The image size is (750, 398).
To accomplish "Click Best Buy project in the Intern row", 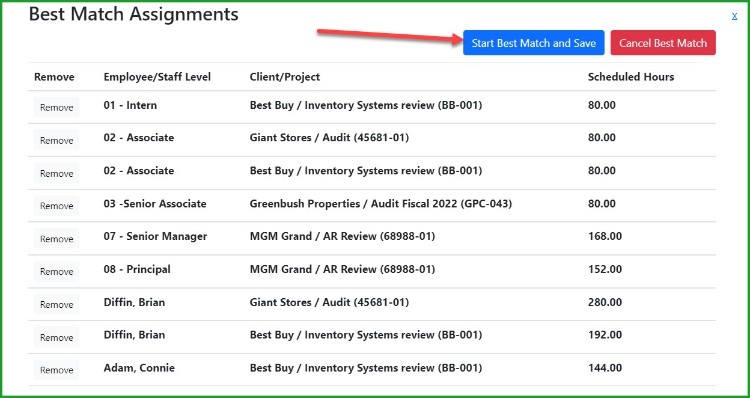I will (366, 105).
